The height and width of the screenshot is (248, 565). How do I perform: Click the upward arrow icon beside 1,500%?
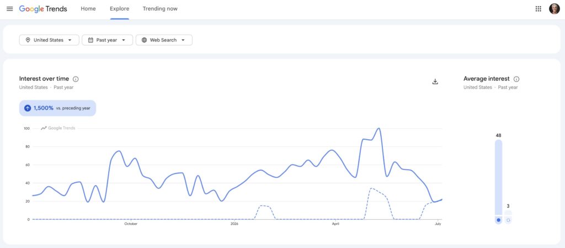pos(28,108)
